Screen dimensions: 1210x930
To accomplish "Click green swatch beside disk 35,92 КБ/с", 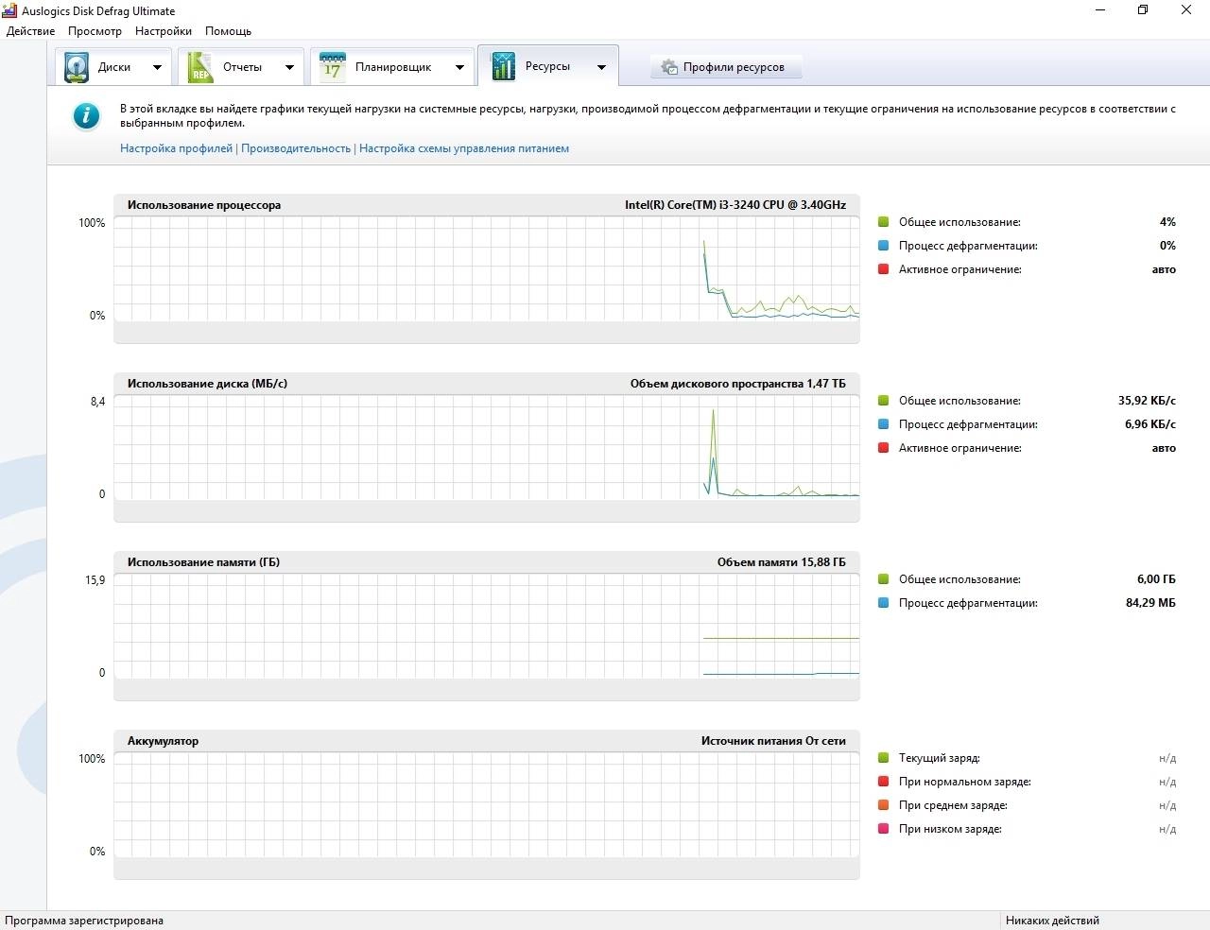I will pos(884,401).
